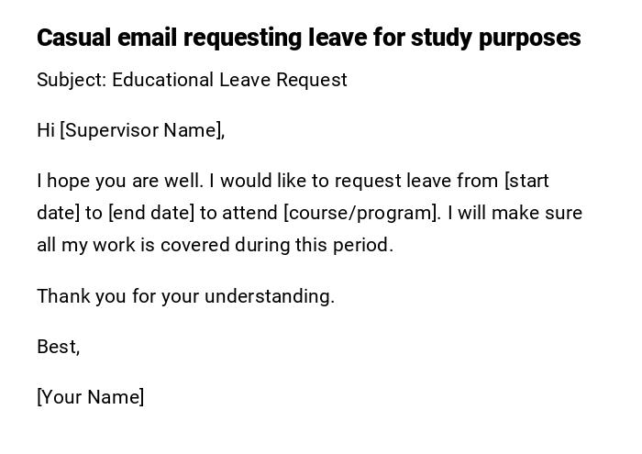Click the word 'attend' in the body
The image size is (642, 454).
250,213
